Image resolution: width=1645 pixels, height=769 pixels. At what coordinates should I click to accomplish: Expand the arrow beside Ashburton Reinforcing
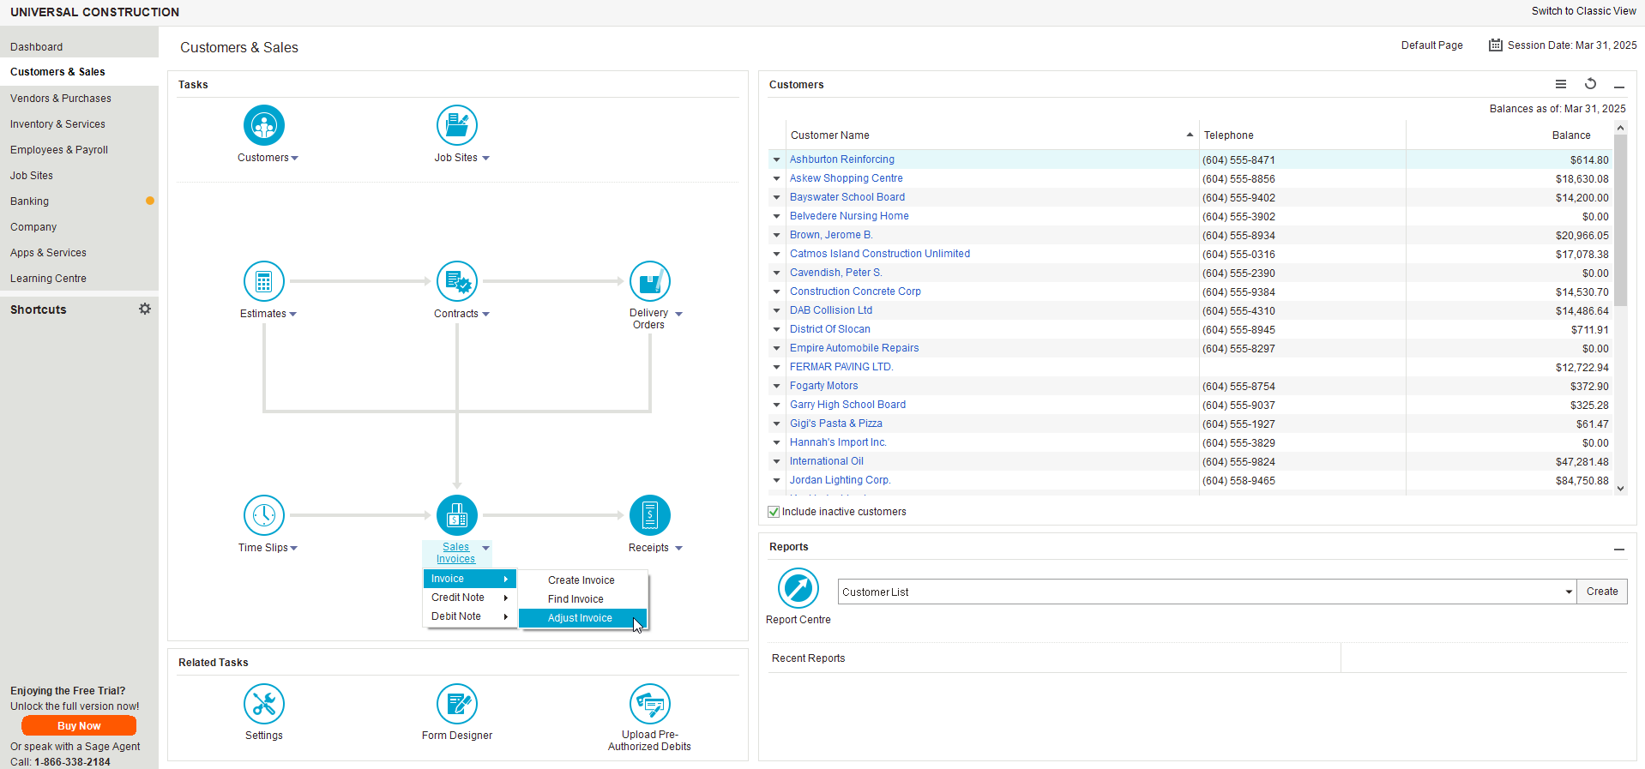click(x=776, y=159)
